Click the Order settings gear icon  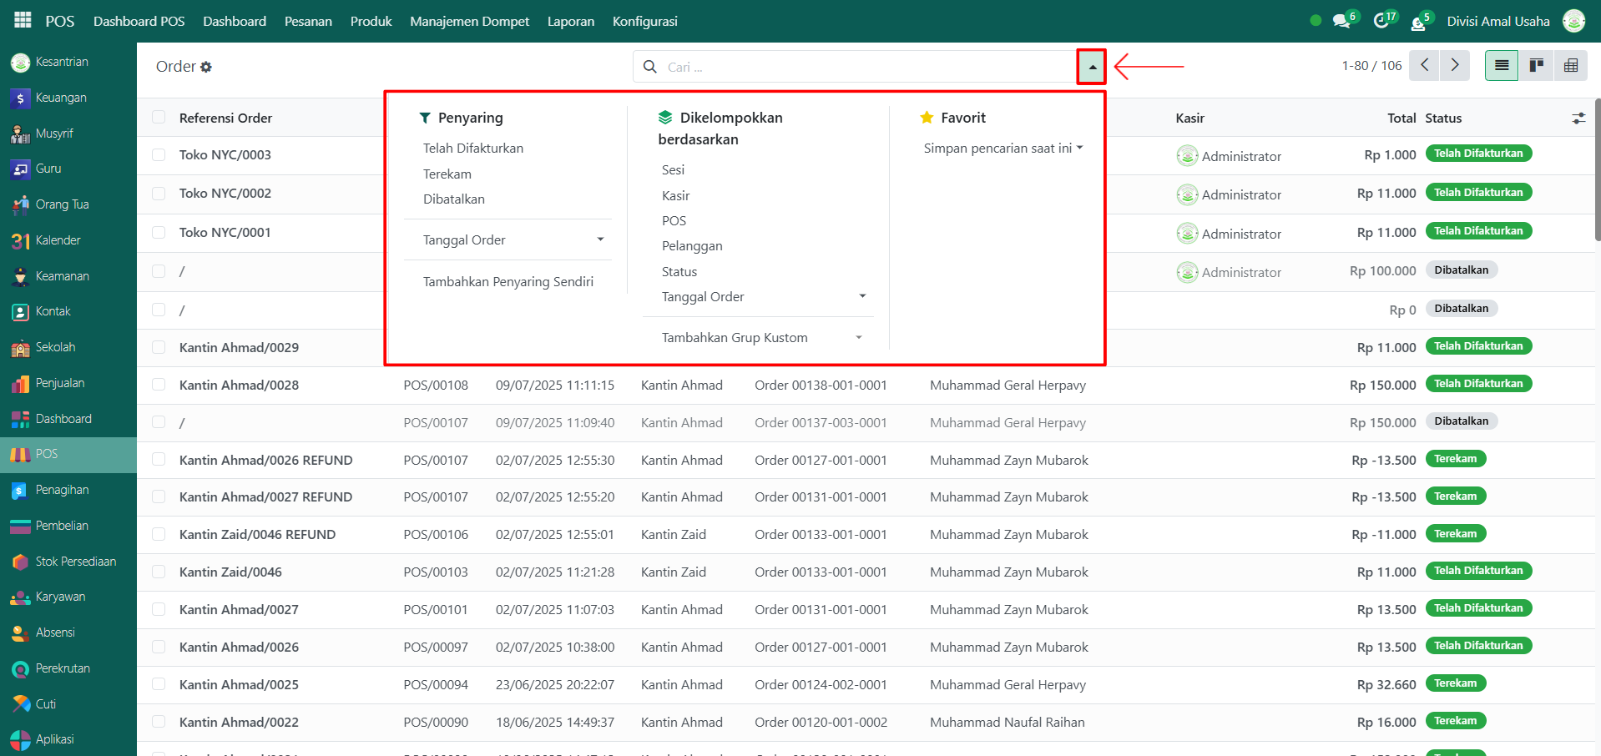[x=206, y=67]
